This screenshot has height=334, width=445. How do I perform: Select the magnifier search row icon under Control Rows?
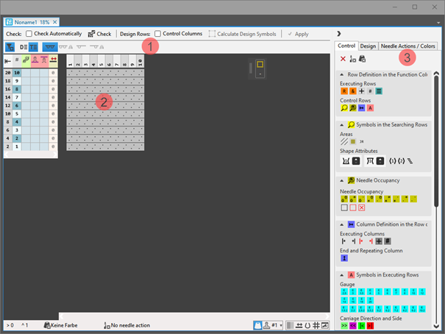(x=343, y=107)
